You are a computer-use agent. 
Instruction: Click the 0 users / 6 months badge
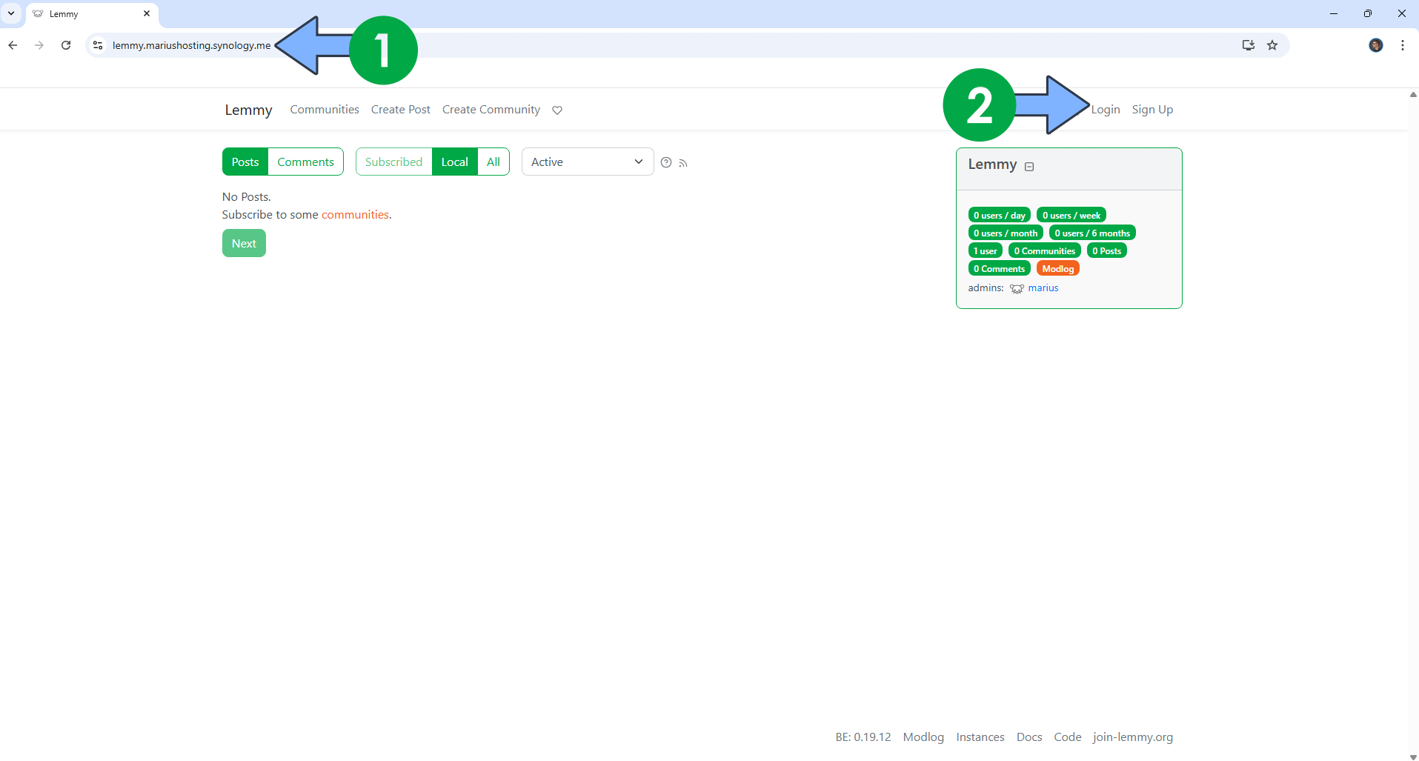1092,233
